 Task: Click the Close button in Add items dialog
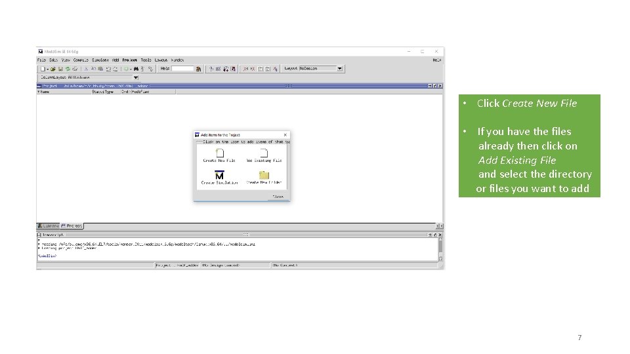tap(278, 197)
